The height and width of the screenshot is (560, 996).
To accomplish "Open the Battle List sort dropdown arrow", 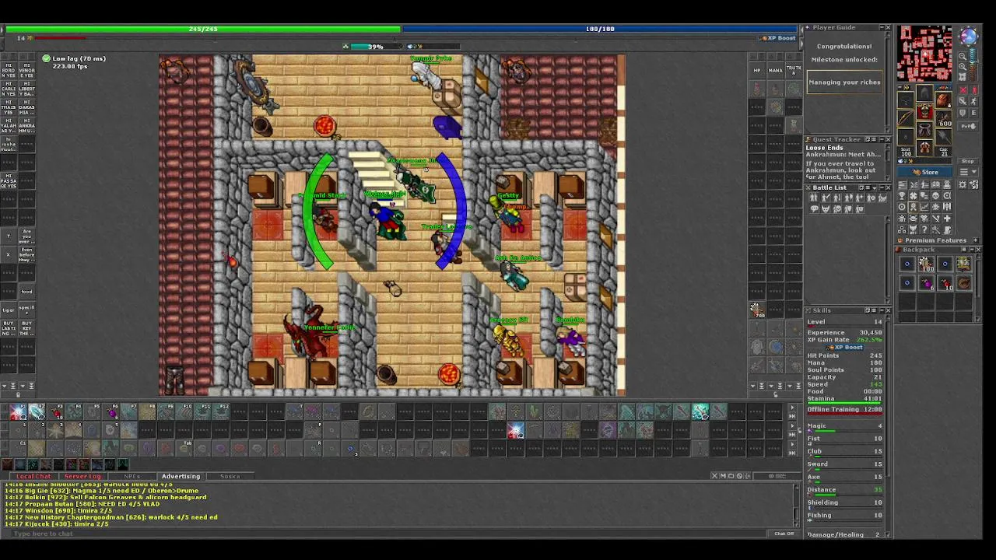I will [x=875, y=187].
